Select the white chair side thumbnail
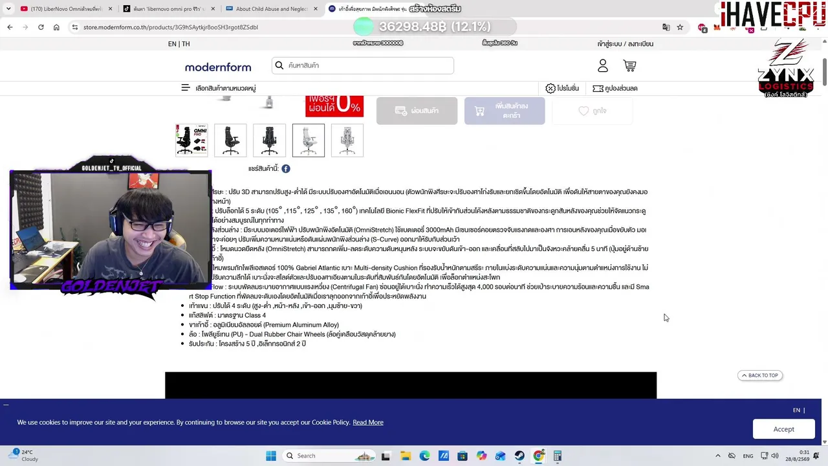The image size is (828, 466). (309, 140)
